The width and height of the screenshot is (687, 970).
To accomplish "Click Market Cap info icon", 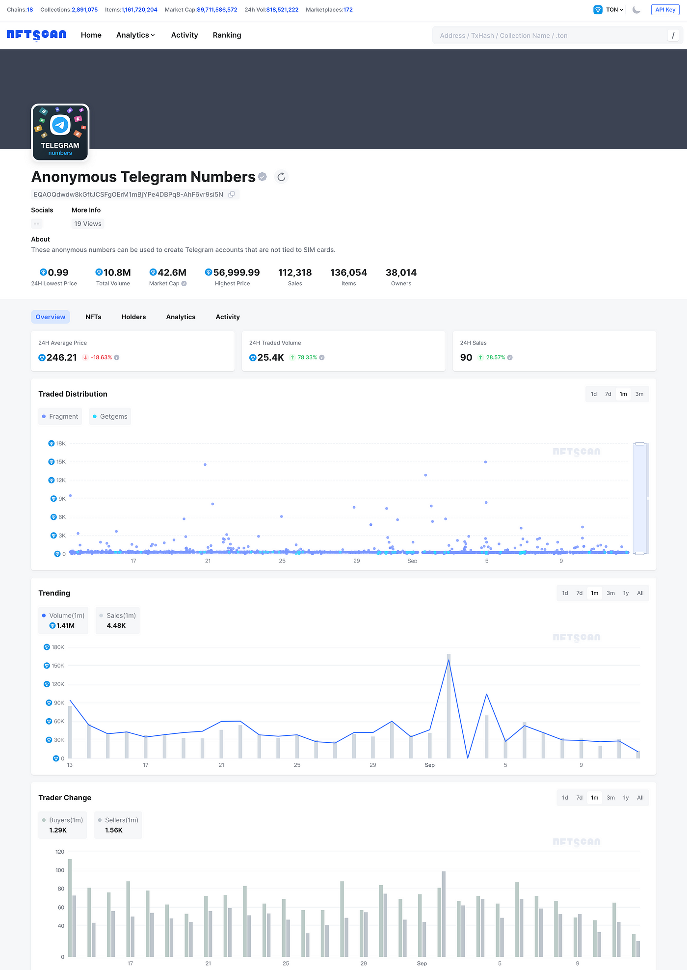I will pyautogui.click(x=184, y=284).
